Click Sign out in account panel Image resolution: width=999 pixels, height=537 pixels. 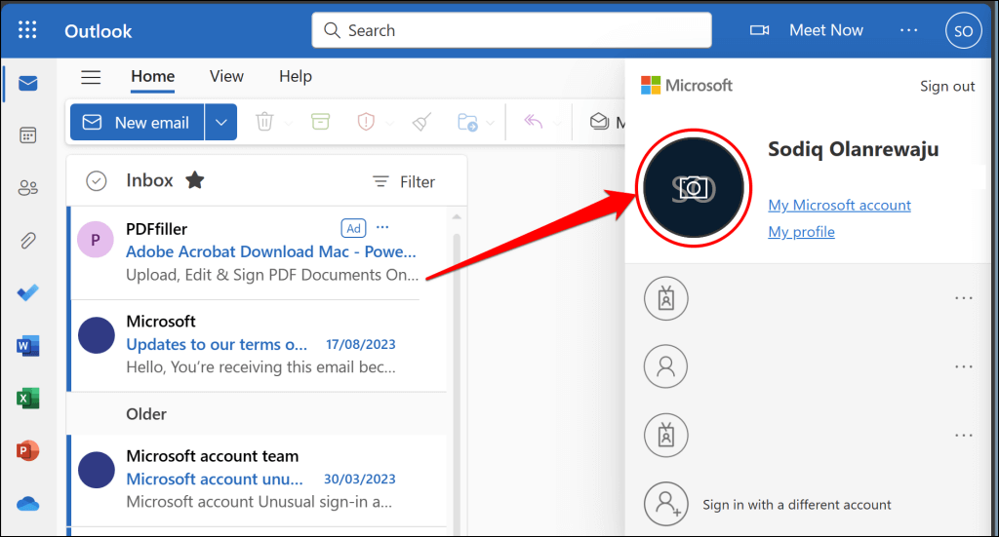946,86
